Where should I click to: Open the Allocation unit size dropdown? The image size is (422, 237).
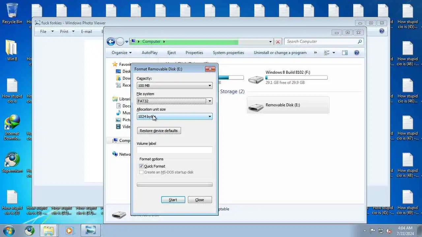click(x=174, y=117)
